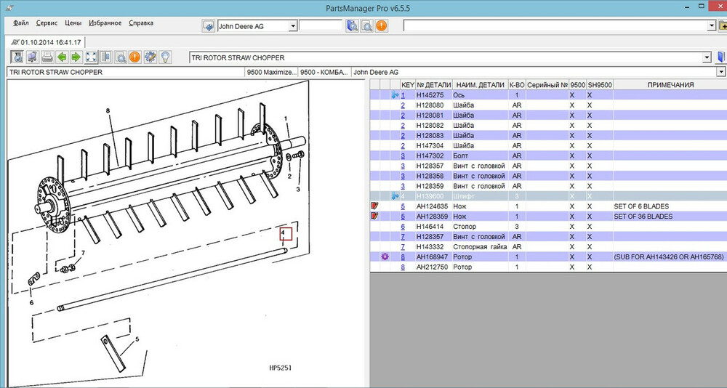Viewport: 727px width, 388px height.
Task: Expand the empty top search combo box
Action: (711, 26)
